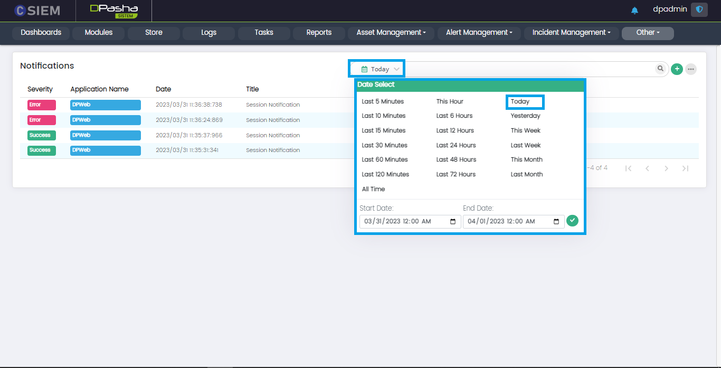The height and width of the screenshot is (368, 721).
Task: Click the search magnifier icon
Action: [x=660, y=69]
